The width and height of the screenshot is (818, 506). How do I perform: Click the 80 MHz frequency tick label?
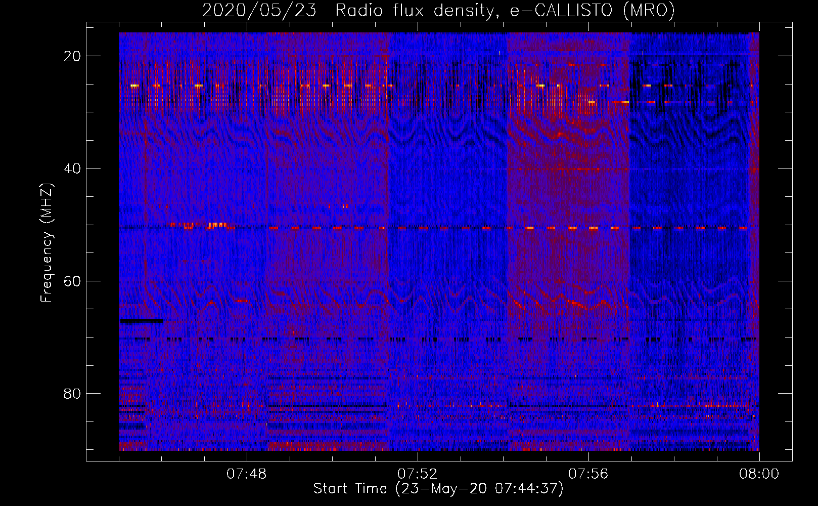pyautogui.click(x=73, y=394)
